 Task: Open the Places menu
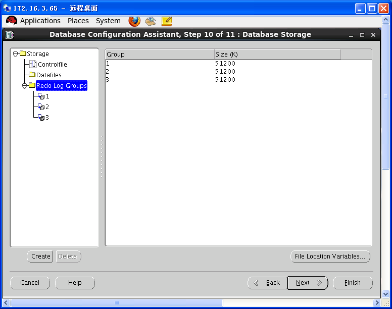pos(78,21)
